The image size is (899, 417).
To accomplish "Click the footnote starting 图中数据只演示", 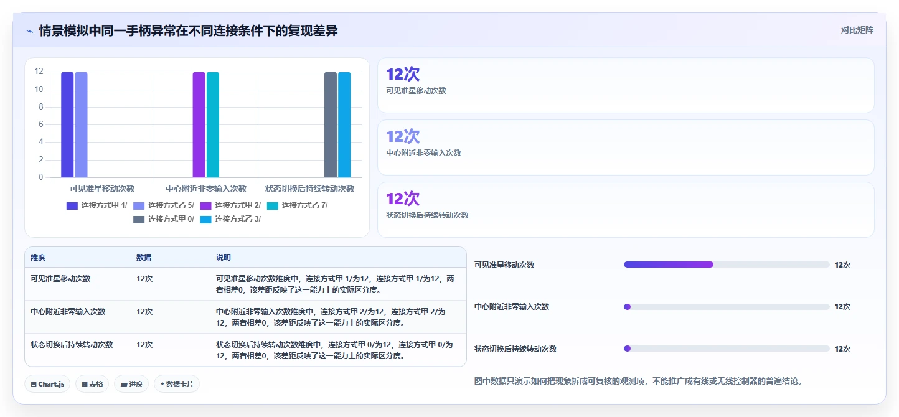I will tap(638, 381).
